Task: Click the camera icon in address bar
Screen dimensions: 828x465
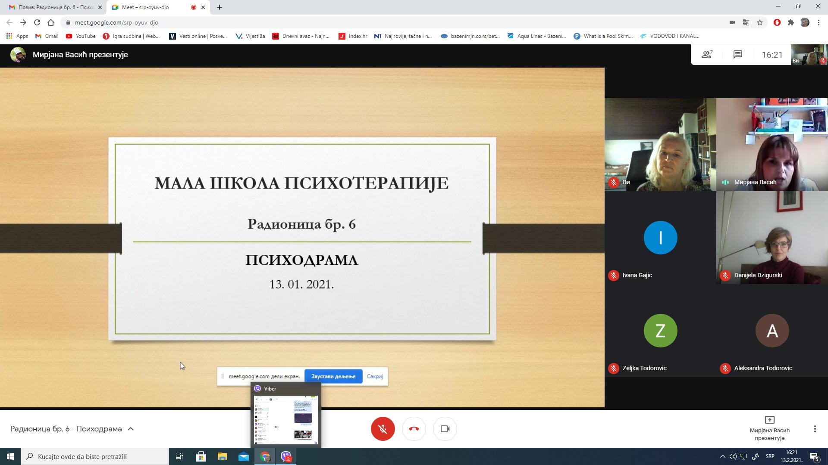Action: point(732,22)
